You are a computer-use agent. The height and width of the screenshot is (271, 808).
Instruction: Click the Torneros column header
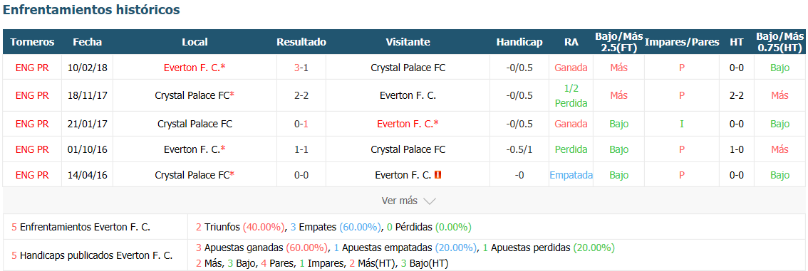tap(32, 42)
